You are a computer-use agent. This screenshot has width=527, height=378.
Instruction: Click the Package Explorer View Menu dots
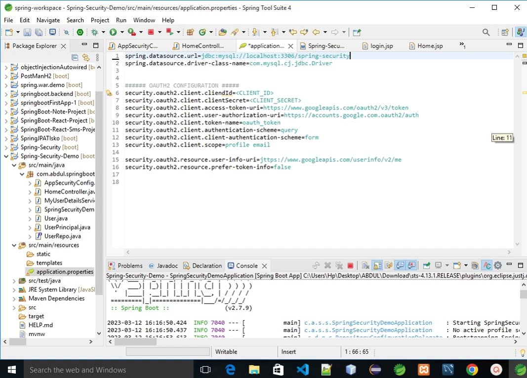tap(97, 57)
